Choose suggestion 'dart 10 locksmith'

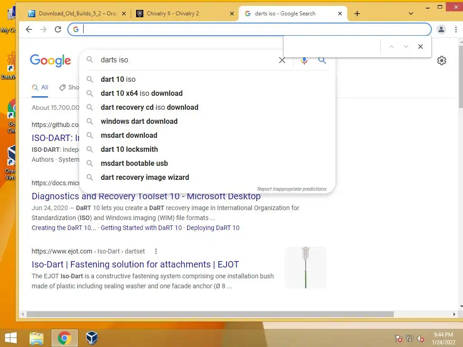pyautogui.click(x=207, y=149)
